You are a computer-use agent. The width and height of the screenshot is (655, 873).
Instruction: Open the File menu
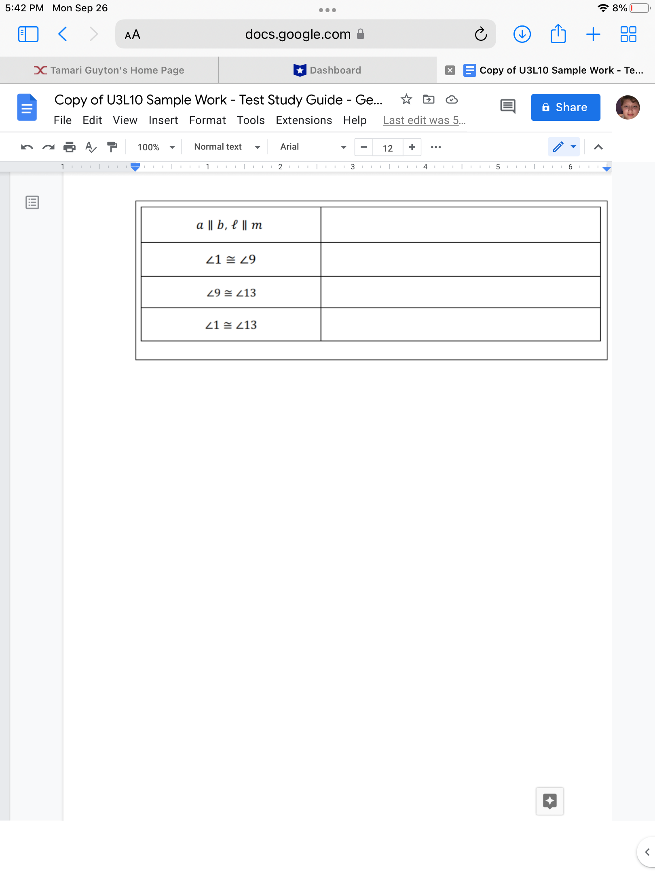coord(63,120)
